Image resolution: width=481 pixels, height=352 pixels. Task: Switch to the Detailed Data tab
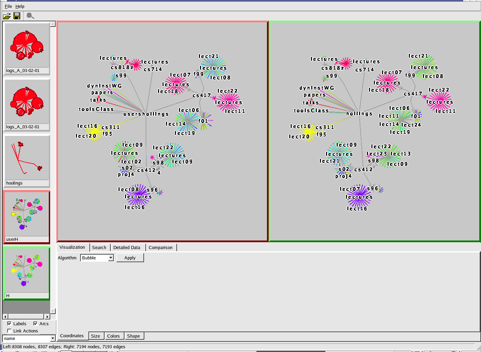[x=127, y=247]
